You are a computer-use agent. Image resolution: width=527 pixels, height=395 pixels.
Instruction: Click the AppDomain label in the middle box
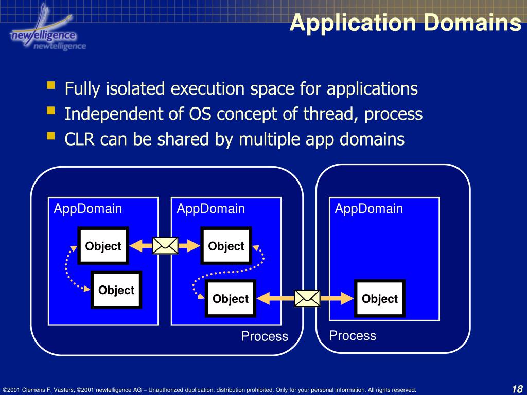(210, 209)
